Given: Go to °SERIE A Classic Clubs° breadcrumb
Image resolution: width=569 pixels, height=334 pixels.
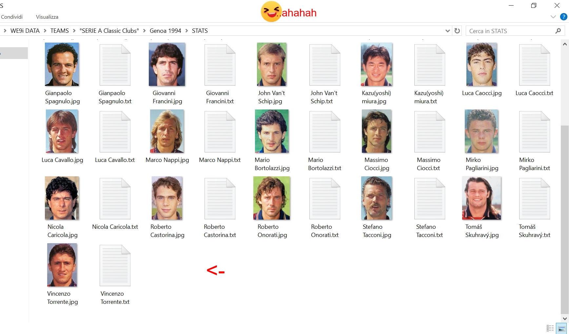Looking at the screenshot, I should [109, 31].
